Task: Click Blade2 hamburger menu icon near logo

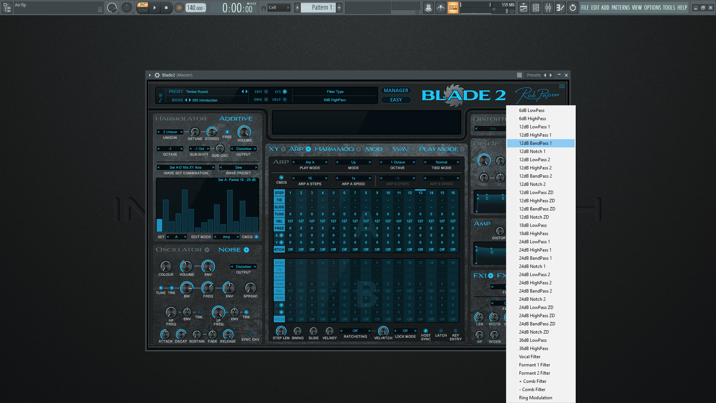Action: coord(562,86)
